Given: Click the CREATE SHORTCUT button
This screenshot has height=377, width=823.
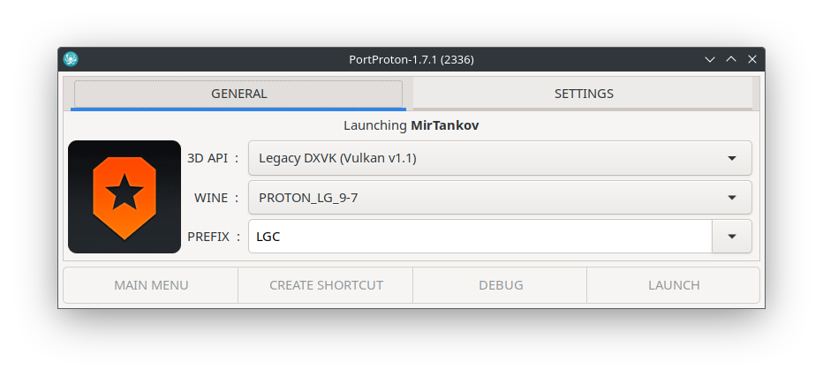Looking at the screenshot, I should pyautogui.click(x=326, y=285).
